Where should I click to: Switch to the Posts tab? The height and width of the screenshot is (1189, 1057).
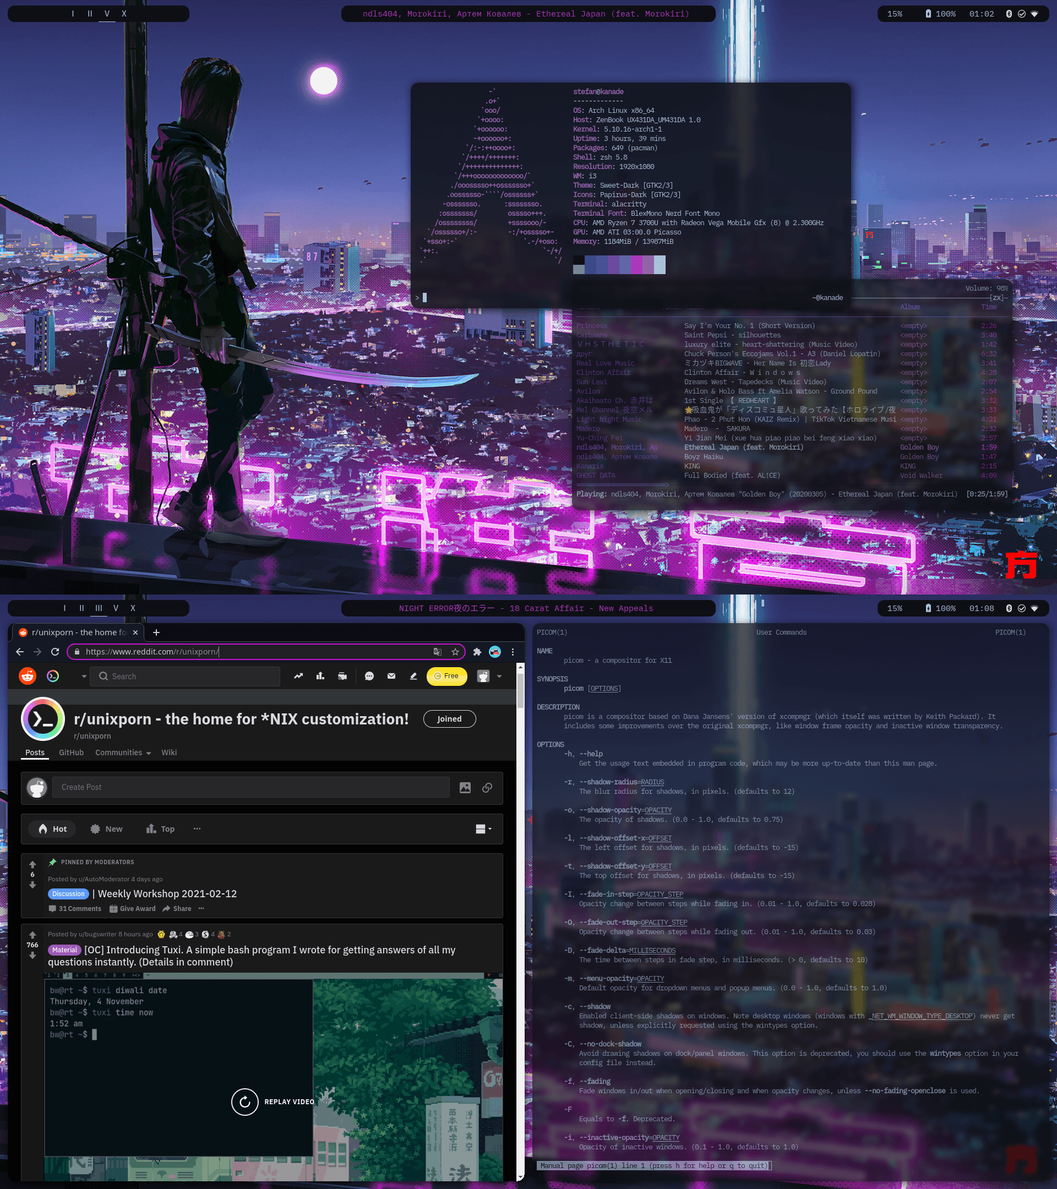35,752
